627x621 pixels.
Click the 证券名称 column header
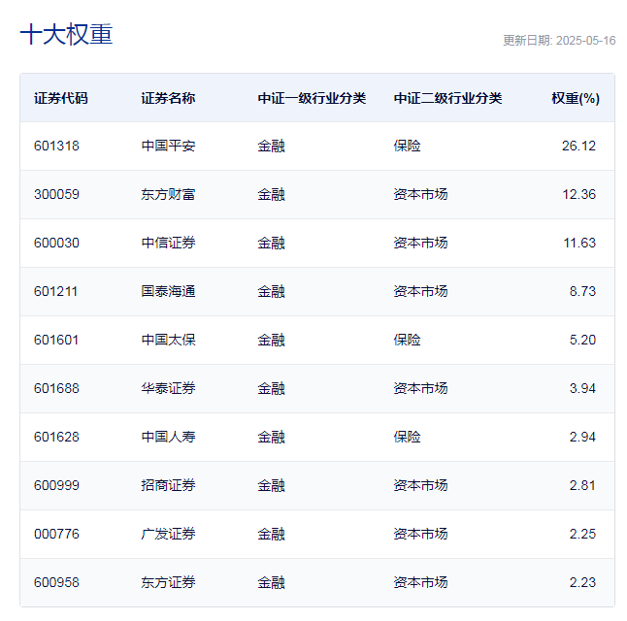pos(168,98)
